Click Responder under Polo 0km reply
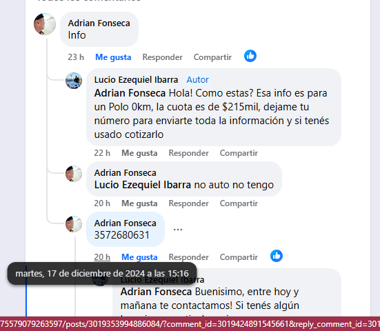The height and width of the screenshot is (331, 380). click(188, 153)
